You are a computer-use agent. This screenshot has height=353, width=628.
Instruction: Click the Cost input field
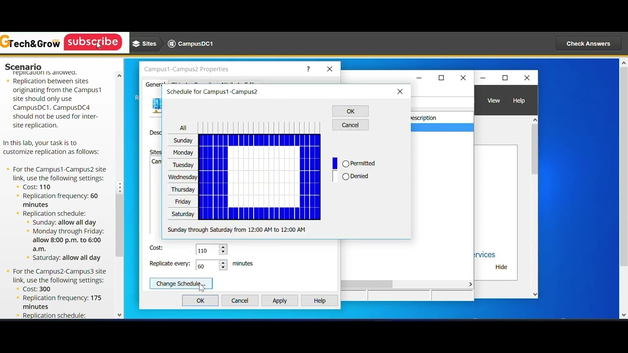[x=208, y=250]
